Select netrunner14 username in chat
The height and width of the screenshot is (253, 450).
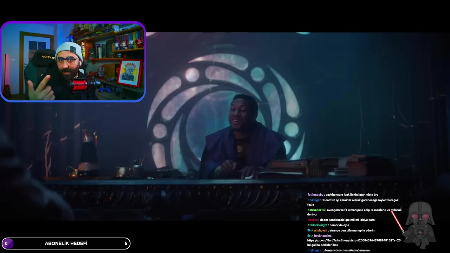click(x=316, y=210)
